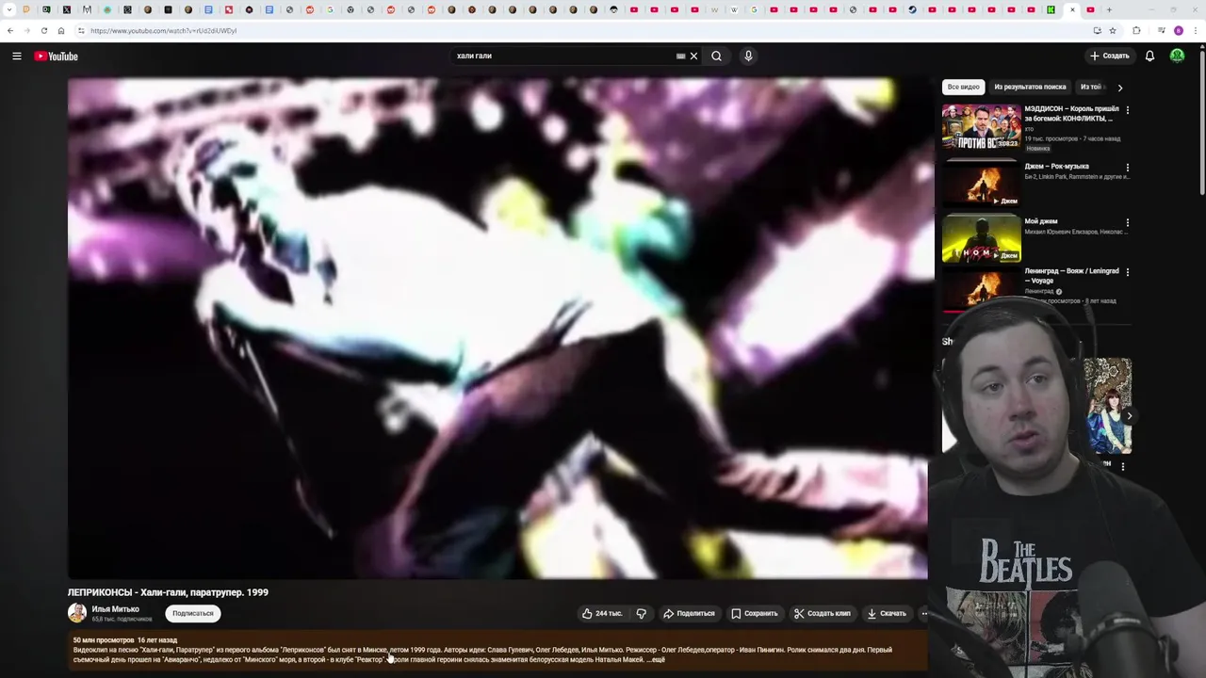Expand the description with ...ещё
The height and width of the screenshot is (678, 1206).
[656, 660]
